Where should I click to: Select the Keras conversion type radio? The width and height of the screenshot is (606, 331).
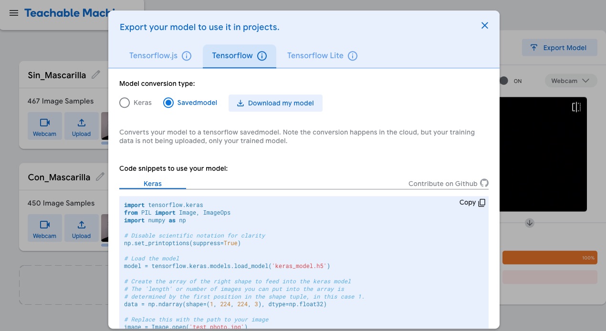125,103
